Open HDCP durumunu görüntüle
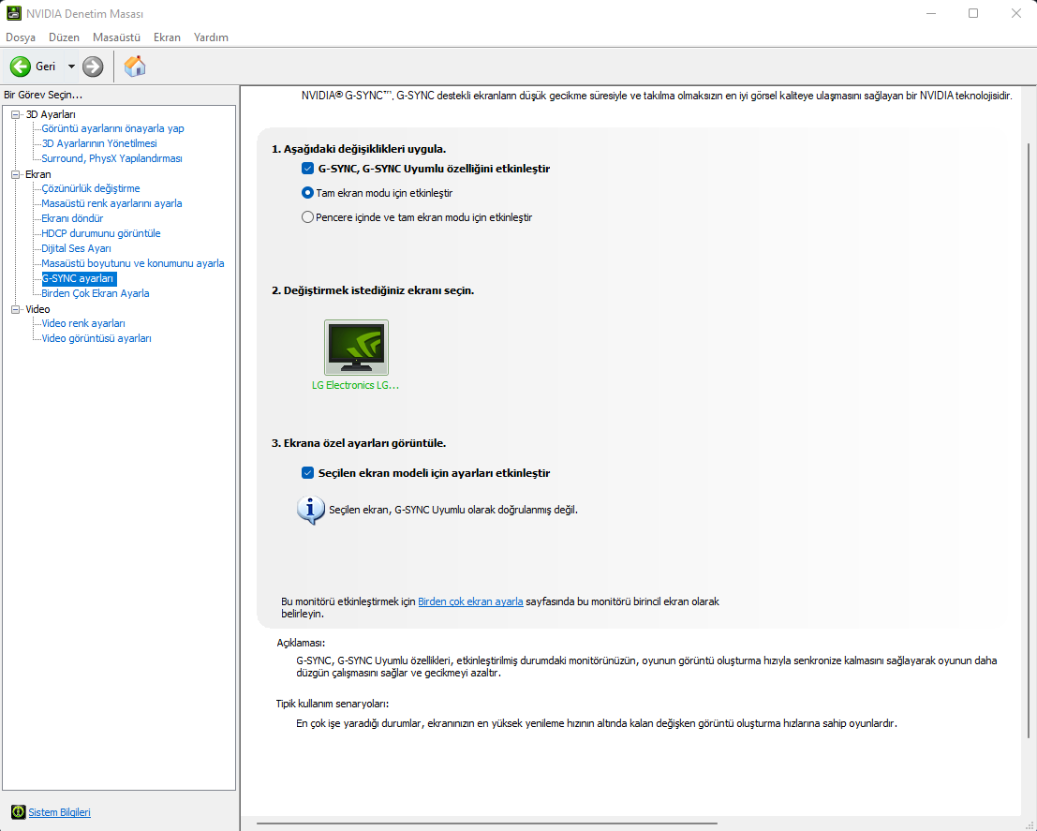Viewport: 1037px width, 831px height. tap(101, 233)
